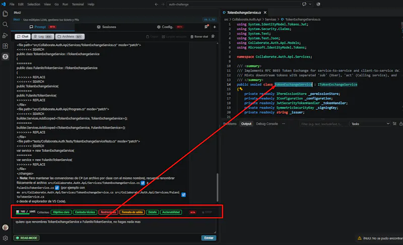Open the Search view in activity bar
Image resolution: width=403 pixels, height=245 pixels.
(x=5, y=24)
